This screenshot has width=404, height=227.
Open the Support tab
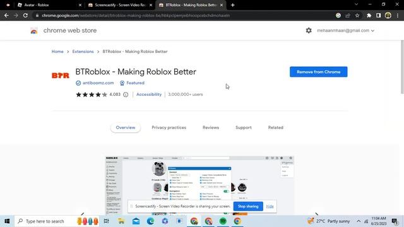click(x=244, y=127)
